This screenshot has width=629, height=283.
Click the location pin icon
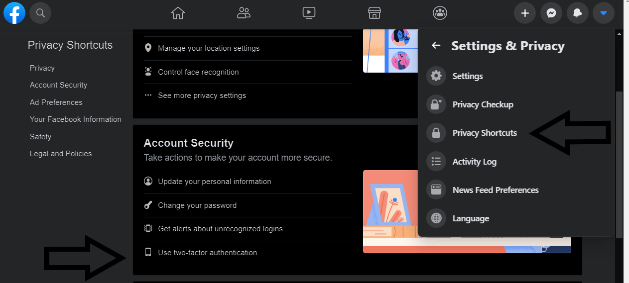point(148,48)
